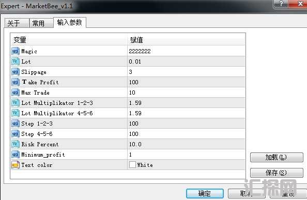Viewport: 307px width, 200px height.
Task: Select the Lot variable name
Action: click(26, 61)
